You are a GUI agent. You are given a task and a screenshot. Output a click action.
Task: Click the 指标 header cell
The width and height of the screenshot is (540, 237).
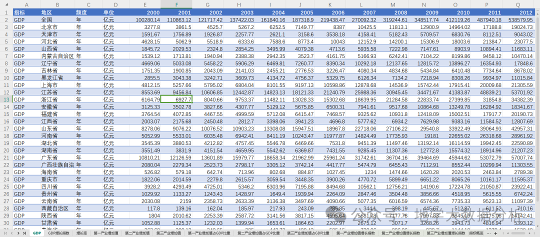(x=26, y=12)
